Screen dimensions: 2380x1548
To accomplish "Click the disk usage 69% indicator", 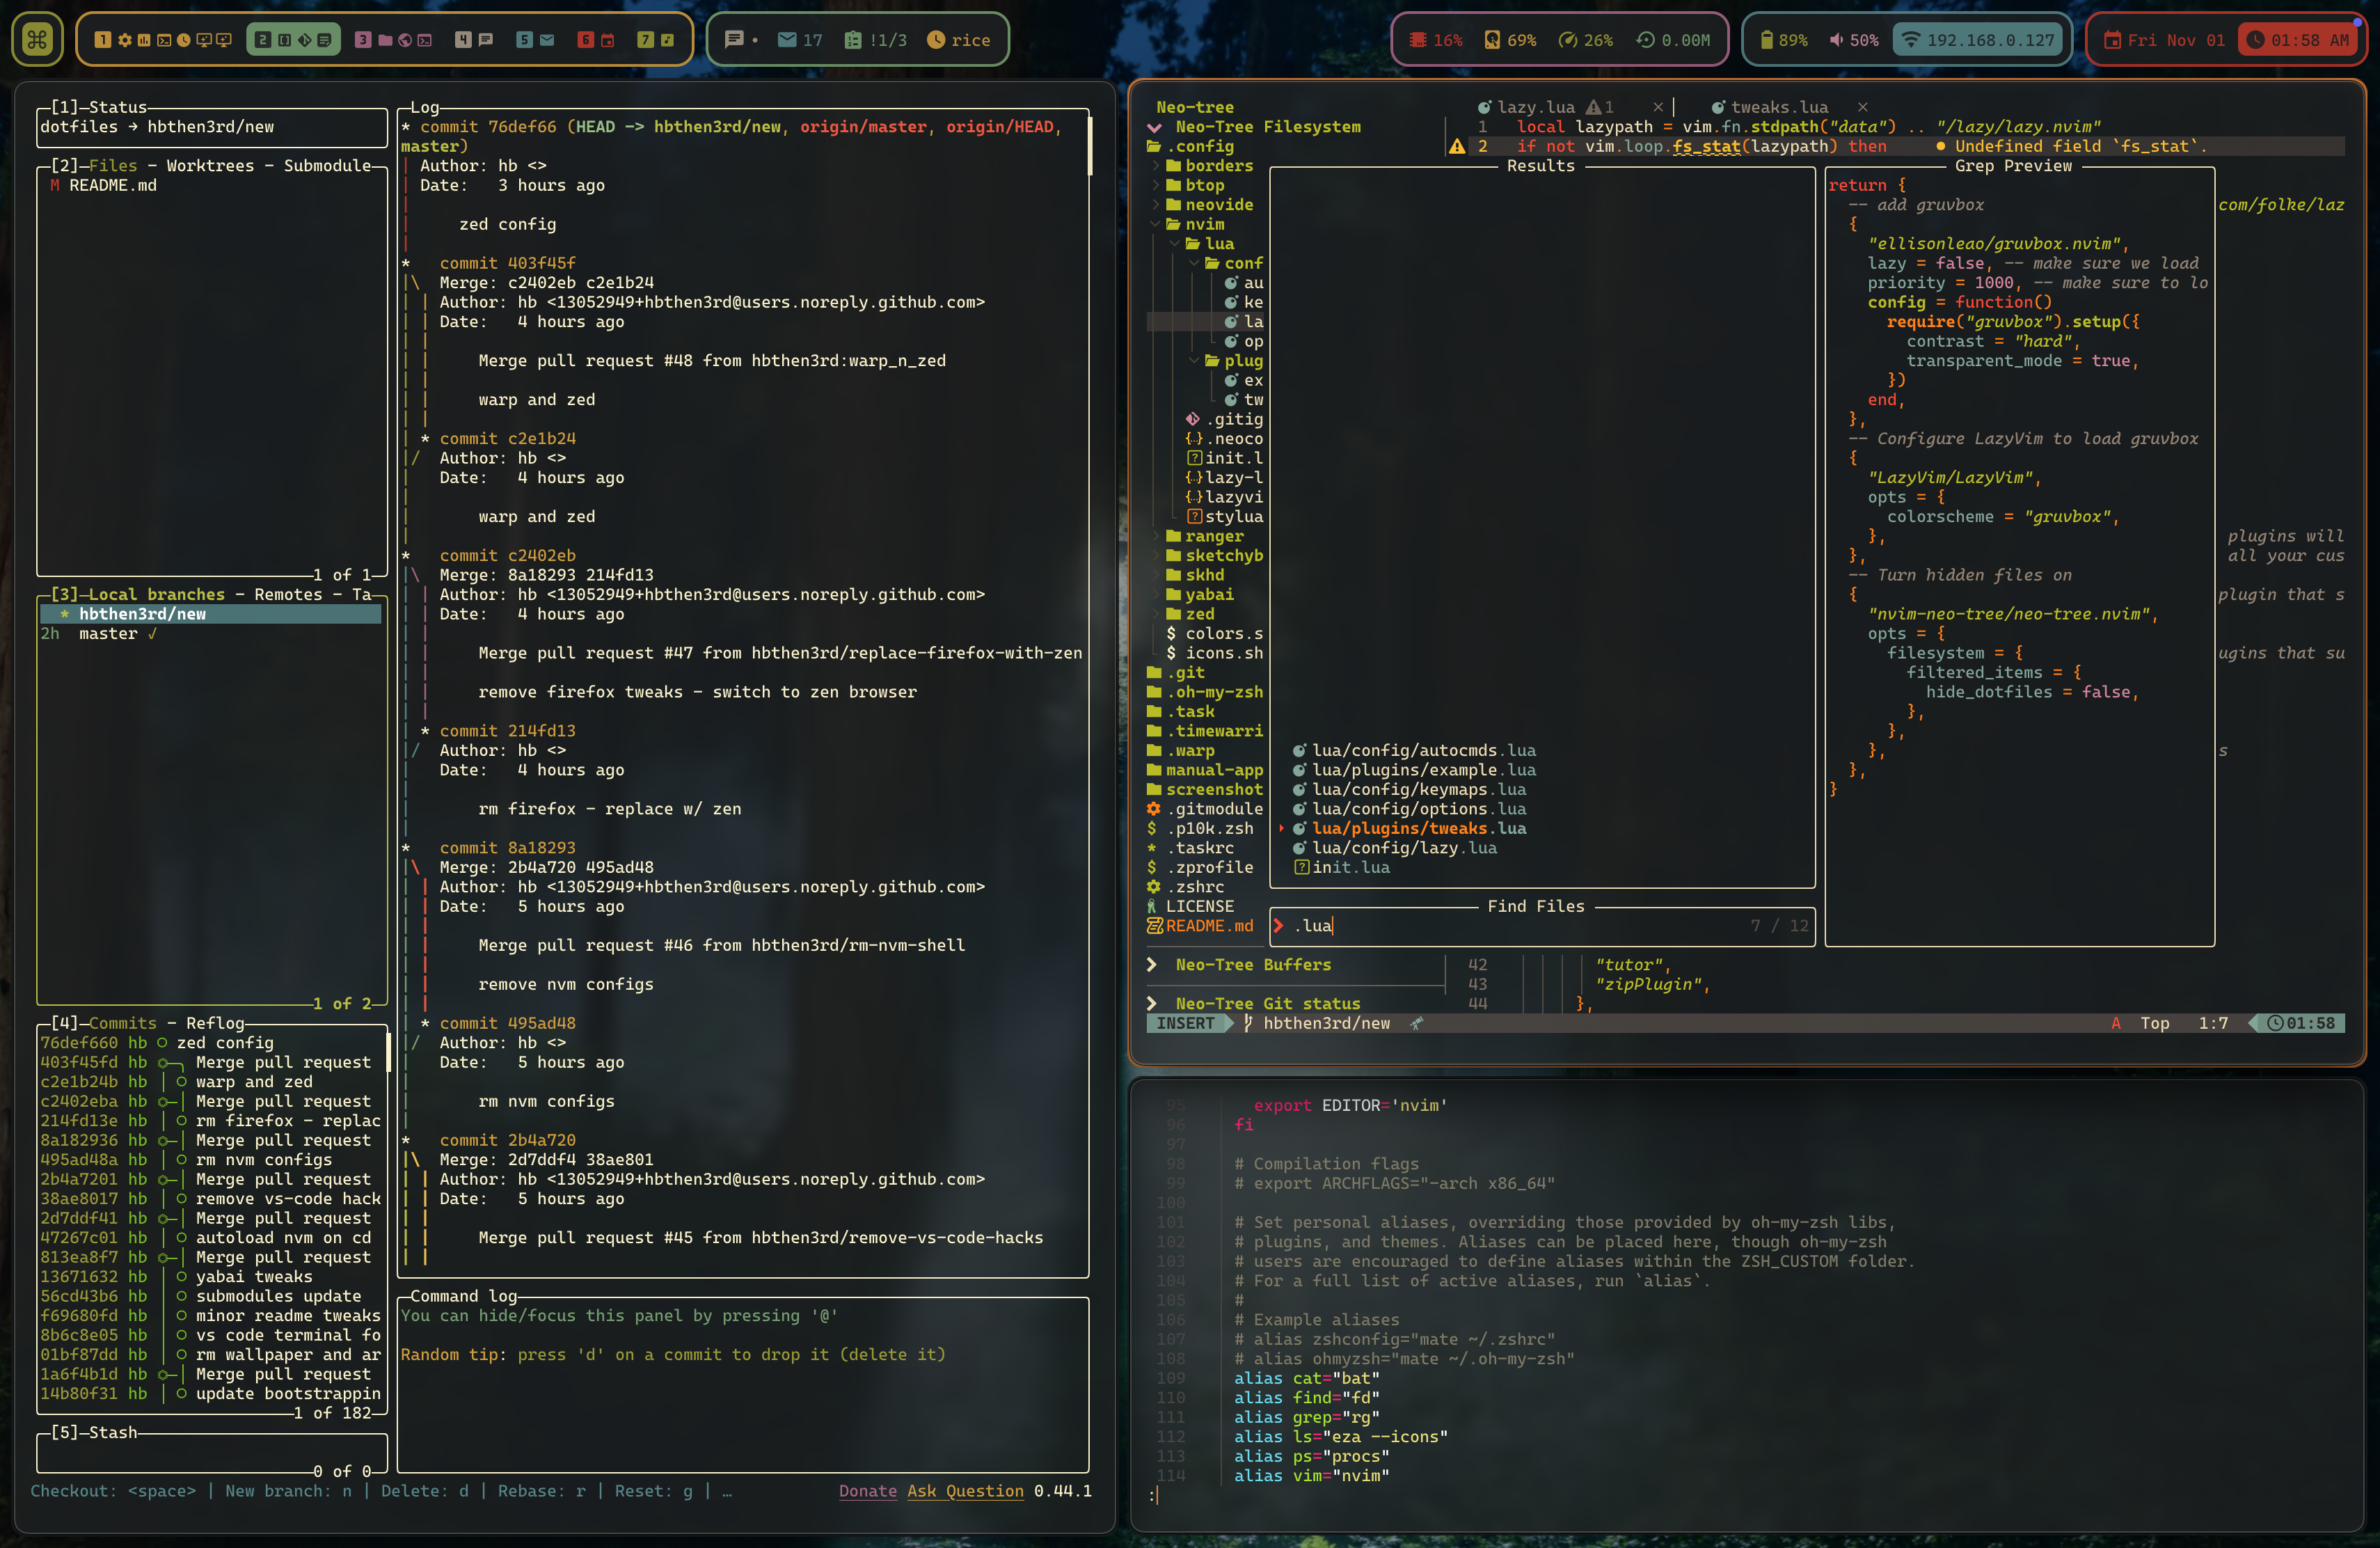I will pos(1510,40).
